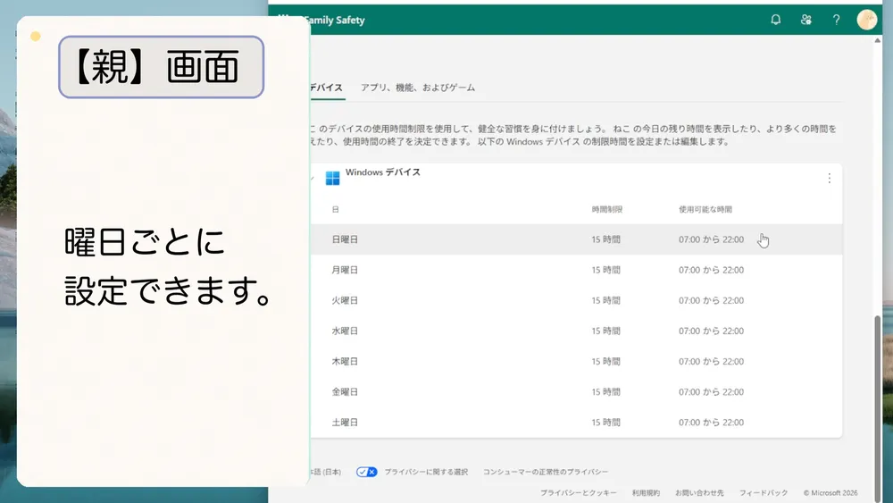Click the 時間制限 column header

coord(606,210)
